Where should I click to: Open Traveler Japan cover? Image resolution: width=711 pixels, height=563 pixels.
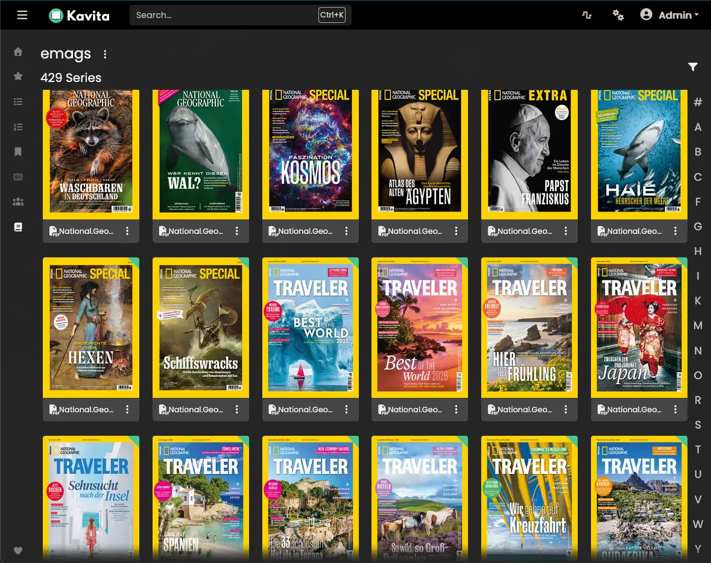[639, 327]
